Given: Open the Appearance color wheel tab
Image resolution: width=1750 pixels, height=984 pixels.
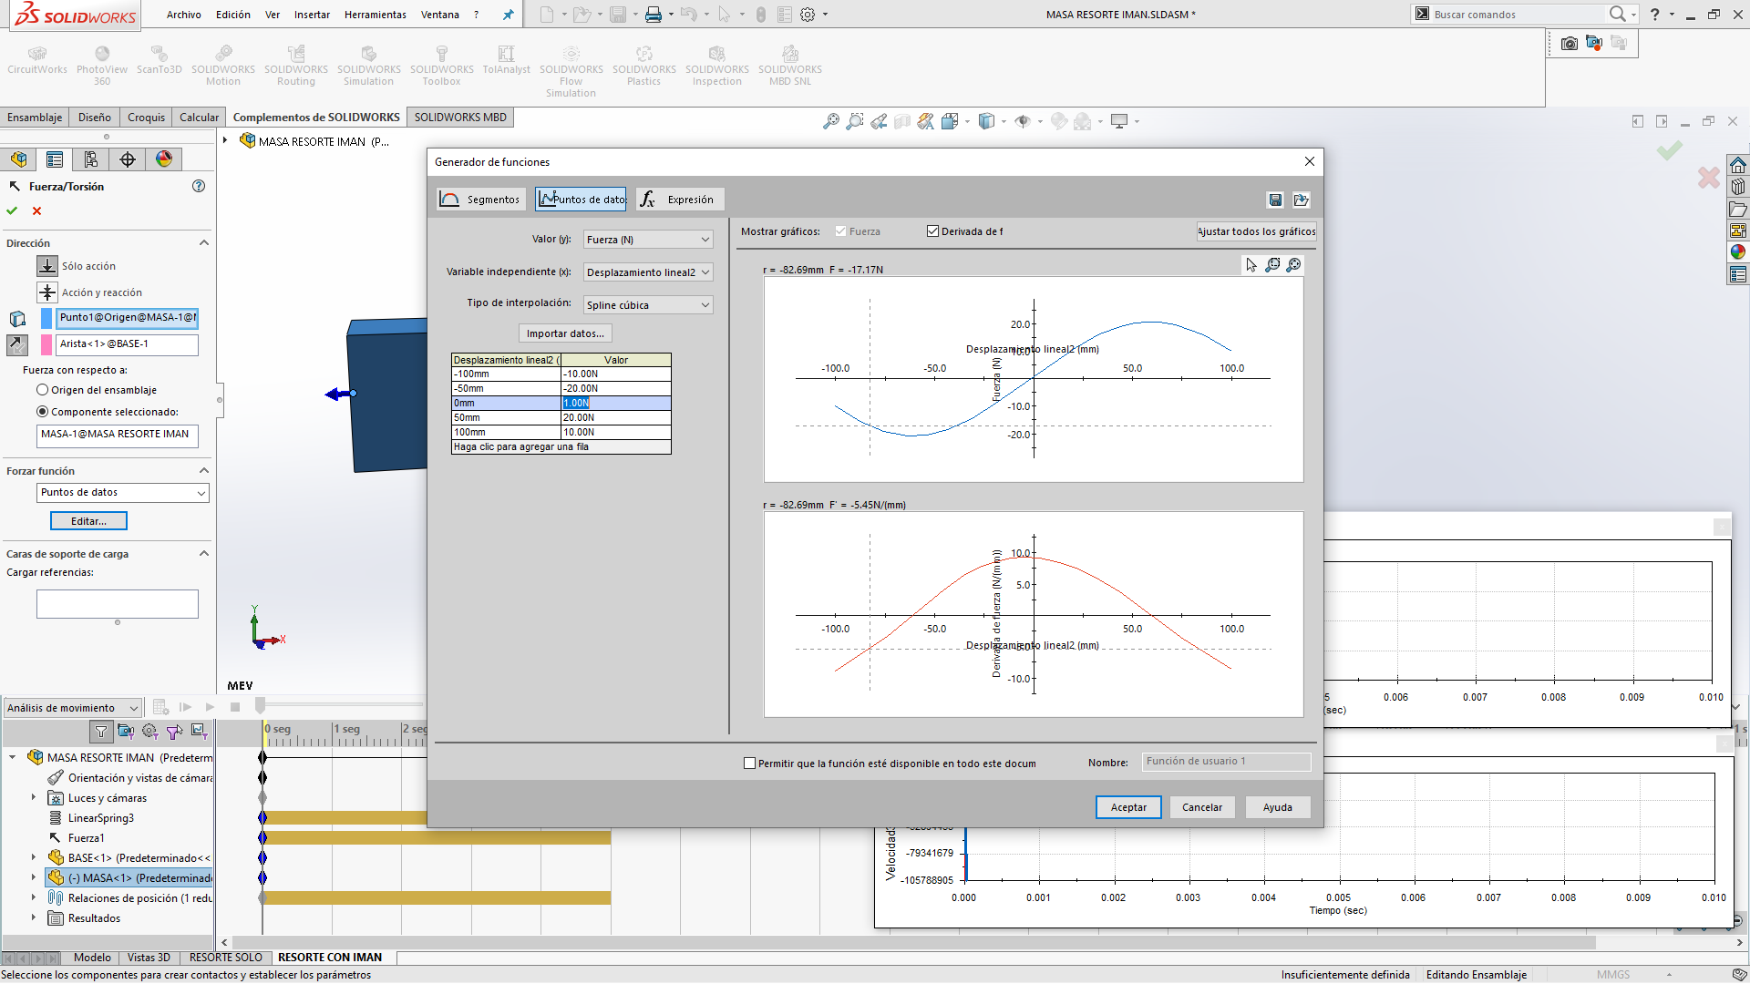Looking at the screenshot, I should coord(164,159).
